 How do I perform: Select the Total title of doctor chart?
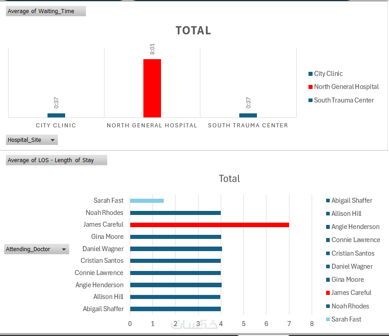coord(229,178)
